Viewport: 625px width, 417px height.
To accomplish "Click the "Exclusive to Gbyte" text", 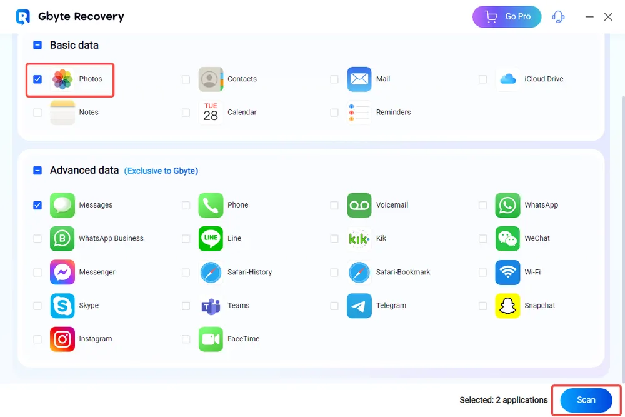I will point(161,171).
